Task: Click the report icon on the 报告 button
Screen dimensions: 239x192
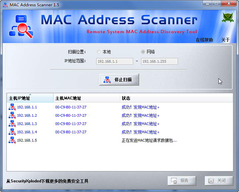Action: [174, 181]
